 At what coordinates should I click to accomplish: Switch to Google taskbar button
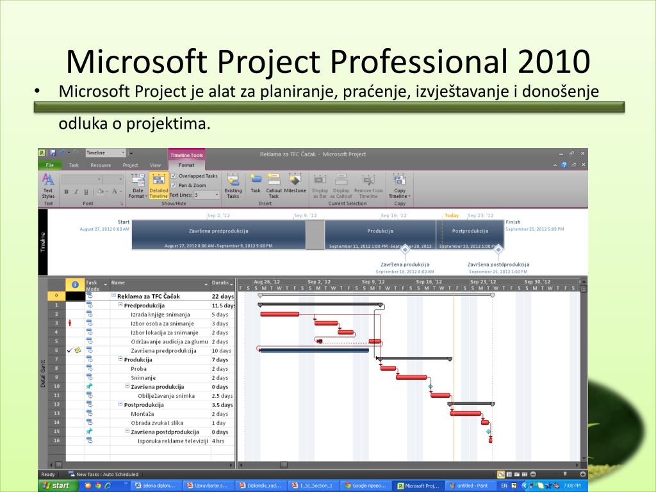366,486
